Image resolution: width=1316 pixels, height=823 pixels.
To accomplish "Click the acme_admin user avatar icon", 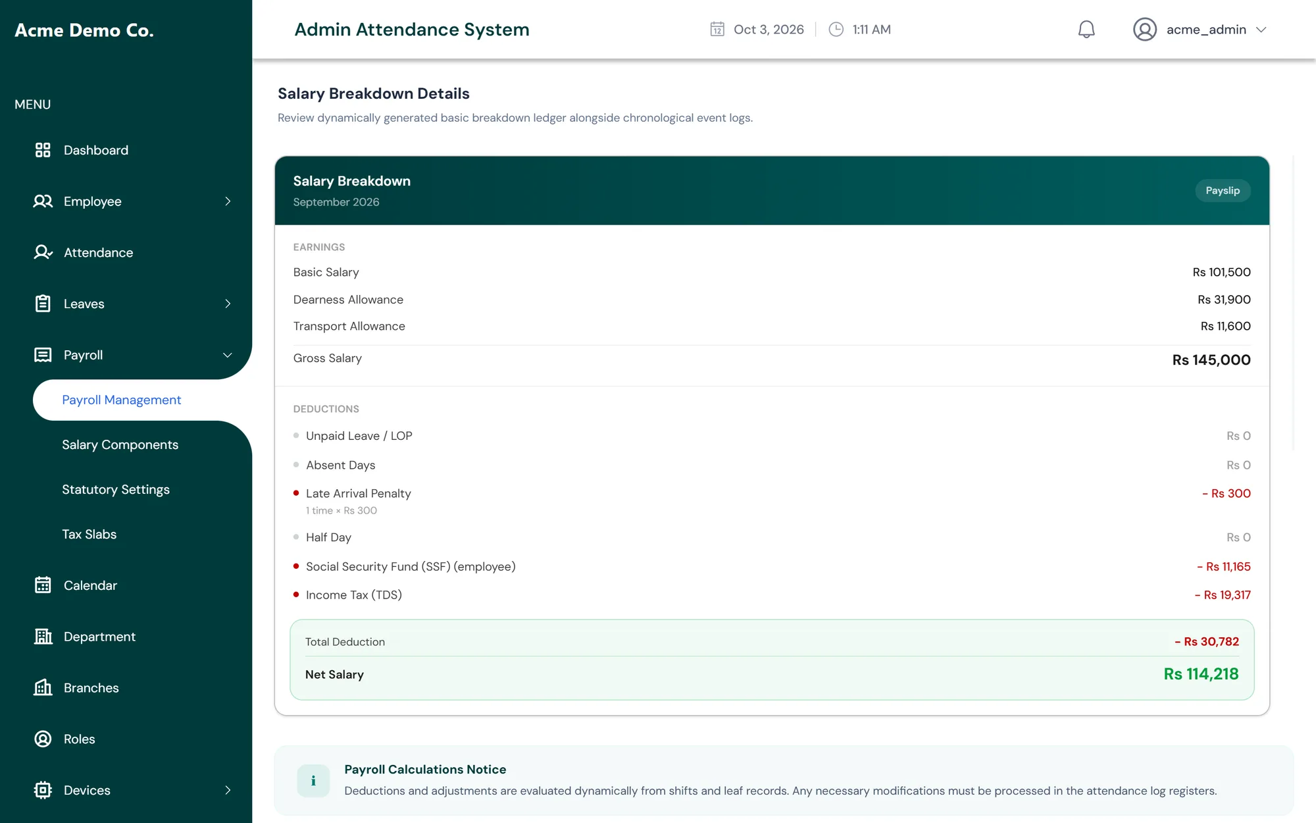I will pyautogui.click(x=1145, y=30).
